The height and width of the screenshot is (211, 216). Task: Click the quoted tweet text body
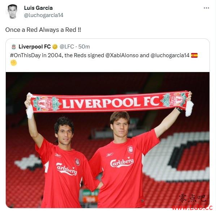pos(104,59)
